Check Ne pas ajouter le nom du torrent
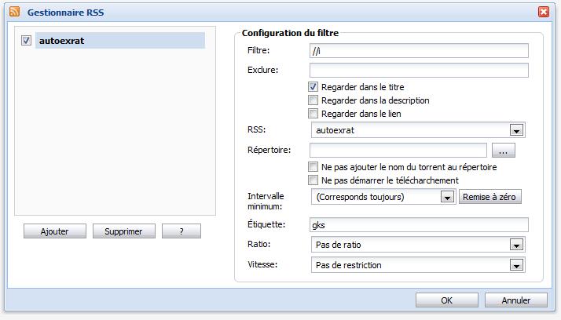Screen dimensions: 561x320 pos(313,167)
